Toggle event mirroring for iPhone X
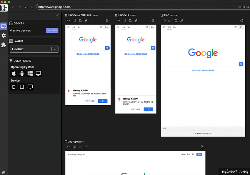Screen dimensions: 250x175 [136, 21]
